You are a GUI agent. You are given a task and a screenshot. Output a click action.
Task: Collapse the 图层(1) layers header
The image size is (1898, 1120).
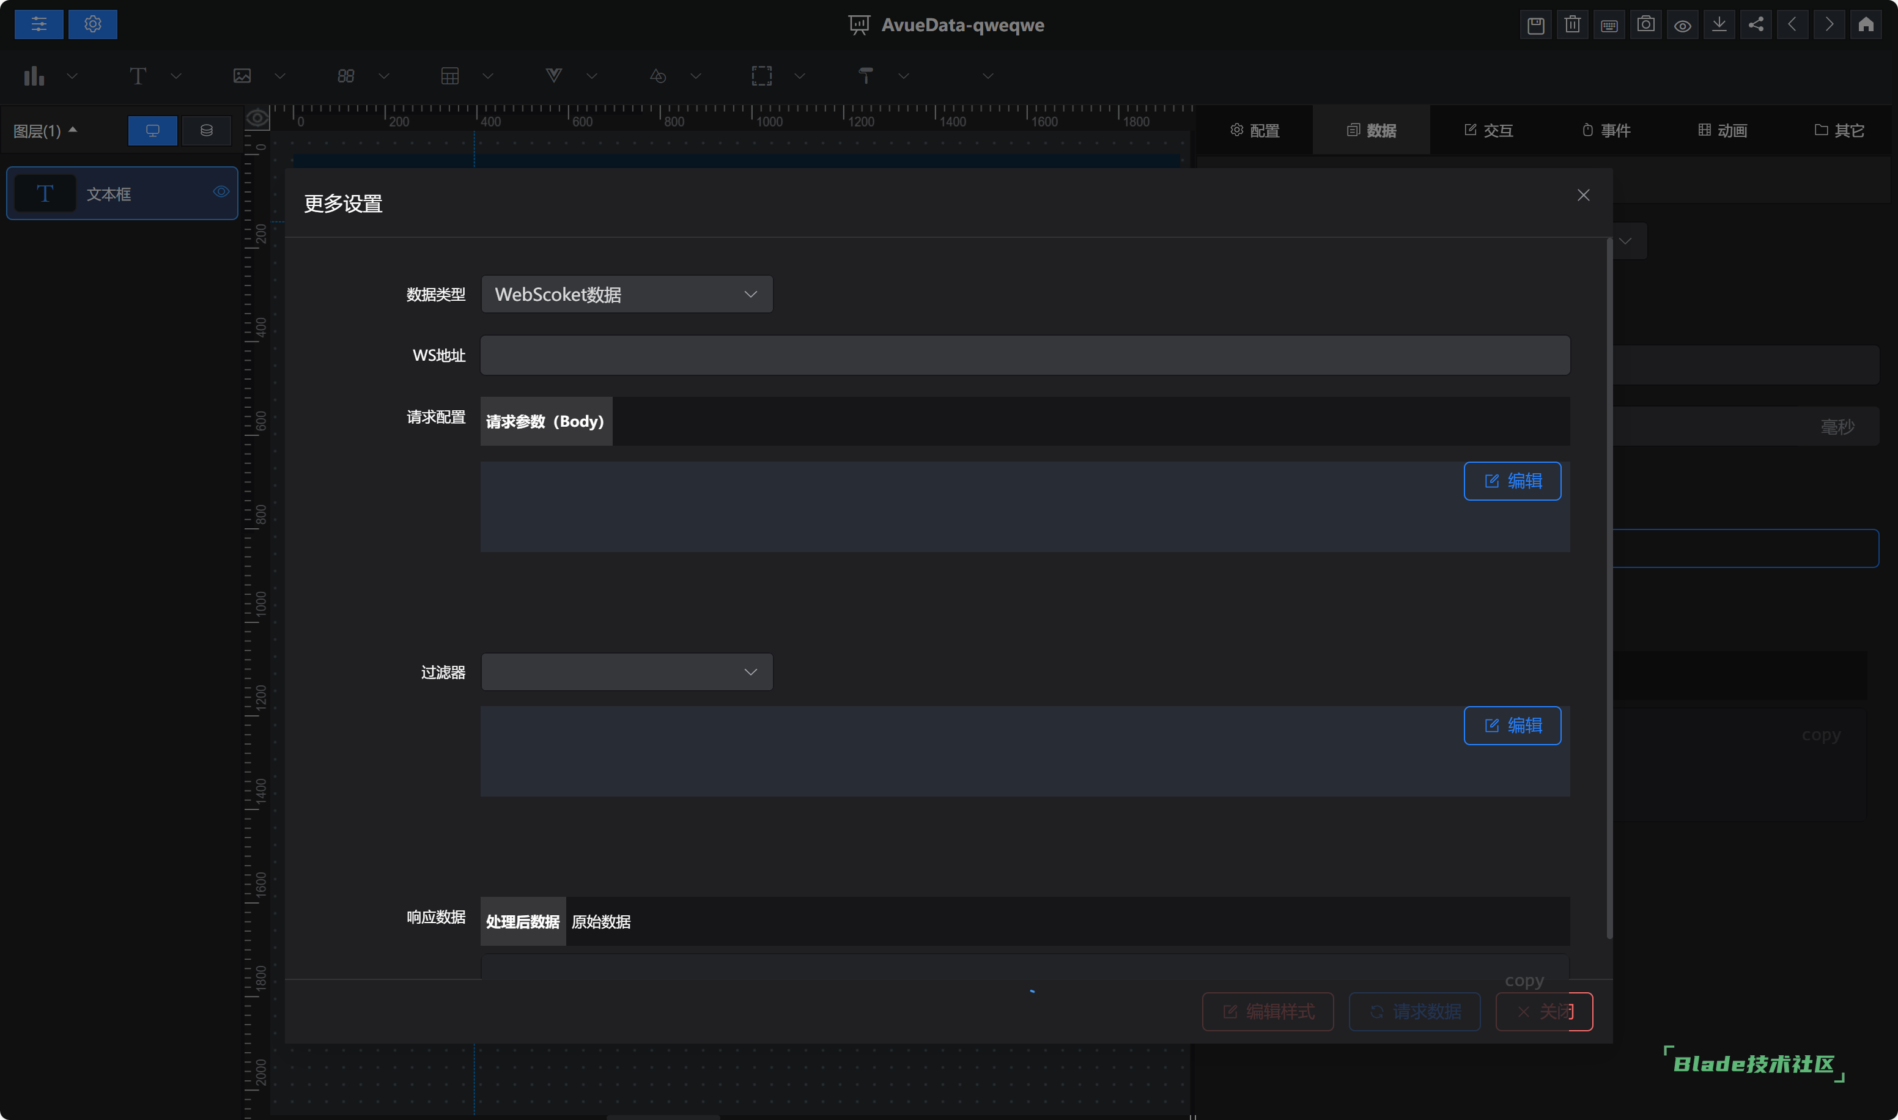[45, 131]
